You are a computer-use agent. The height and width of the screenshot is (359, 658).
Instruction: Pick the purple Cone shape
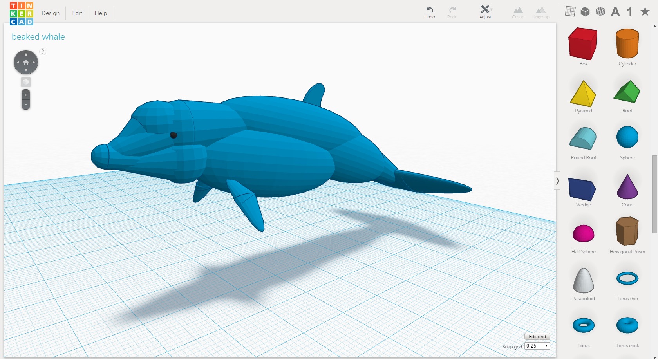(x=627, y=187)
